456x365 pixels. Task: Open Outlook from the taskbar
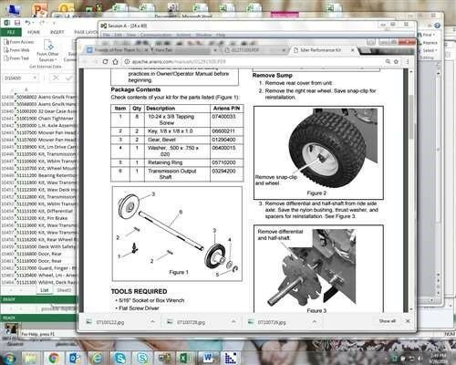click(75, 358)
